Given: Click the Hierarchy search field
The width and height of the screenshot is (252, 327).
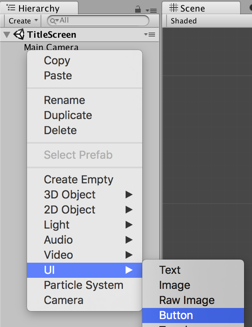Looking at the screenshot, I should point(101,21).
